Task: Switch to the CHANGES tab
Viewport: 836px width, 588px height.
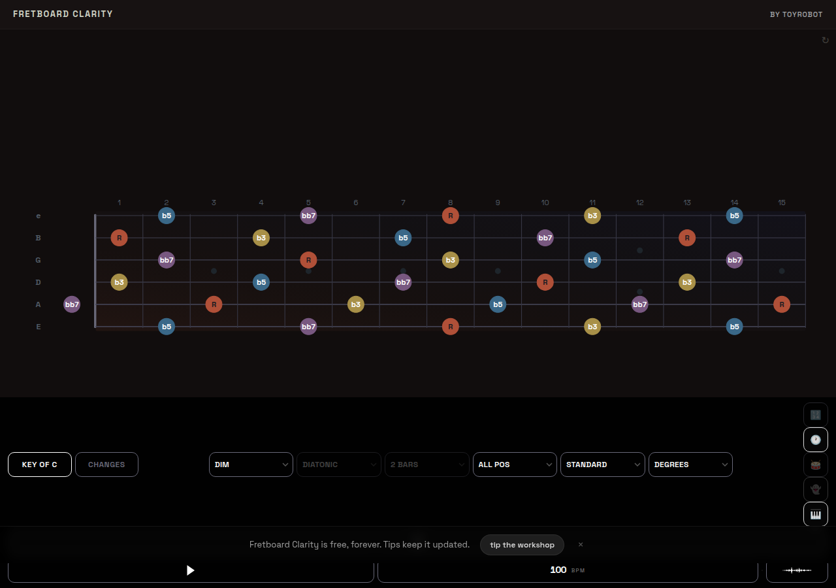Action: [x=106, y=465]
